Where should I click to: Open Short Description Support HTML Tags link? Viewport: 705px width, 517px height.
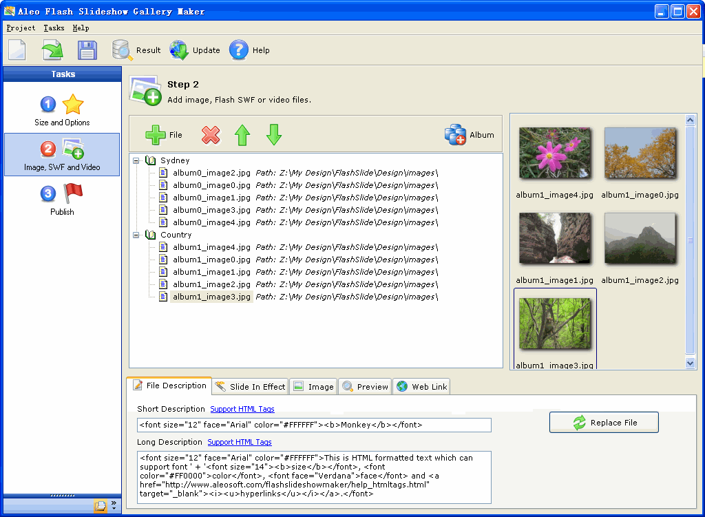[x=242, y=409]
